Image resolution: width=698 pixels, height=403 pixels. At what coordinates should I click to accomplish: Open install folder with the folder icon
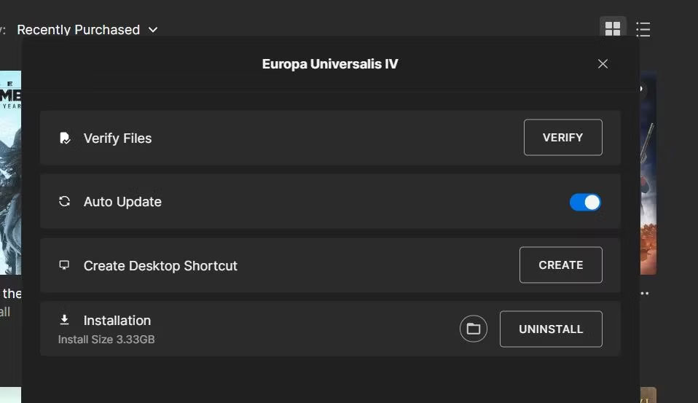click(x=473, y=329)
